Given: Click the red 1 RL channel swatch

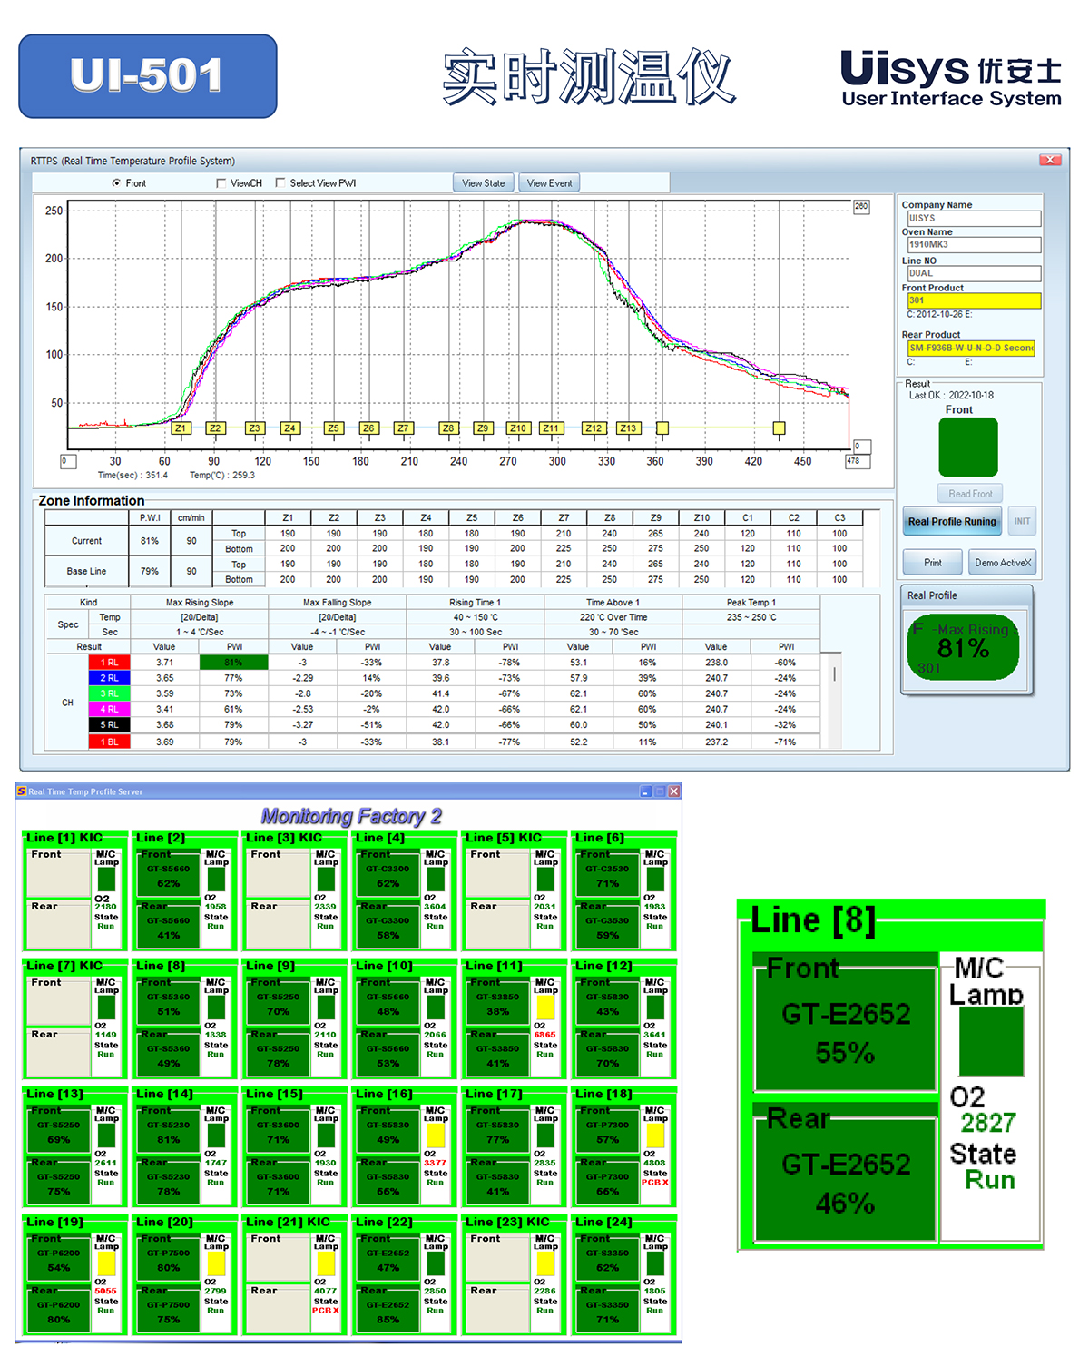Looking at the screenshot, I should (109, 663).
